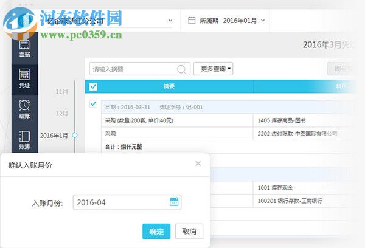Open the 更多查询 dropdown
The height and width of the screenshot is (248, 365).
(x=214, y=69)
